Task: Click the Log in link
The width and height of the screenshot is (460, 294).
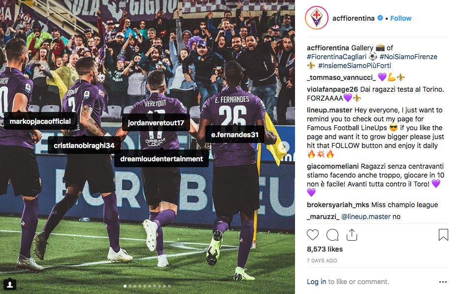Action: click(x=316, y=282)
